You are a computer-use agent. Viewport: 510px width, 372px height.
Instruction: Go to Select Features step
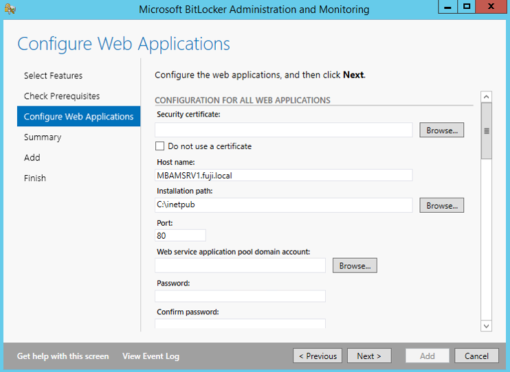[x=53, y=75]
